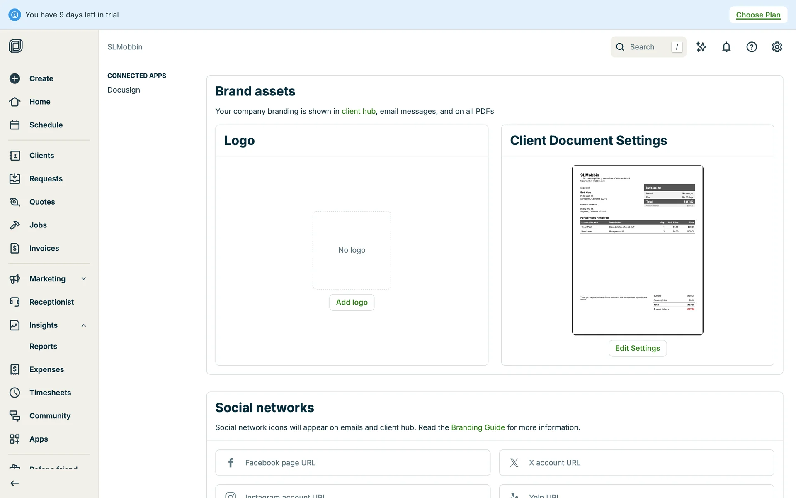Click the Facebook page URL field
The width and height of the screenshot is (796, 498).
coord(352,463)
